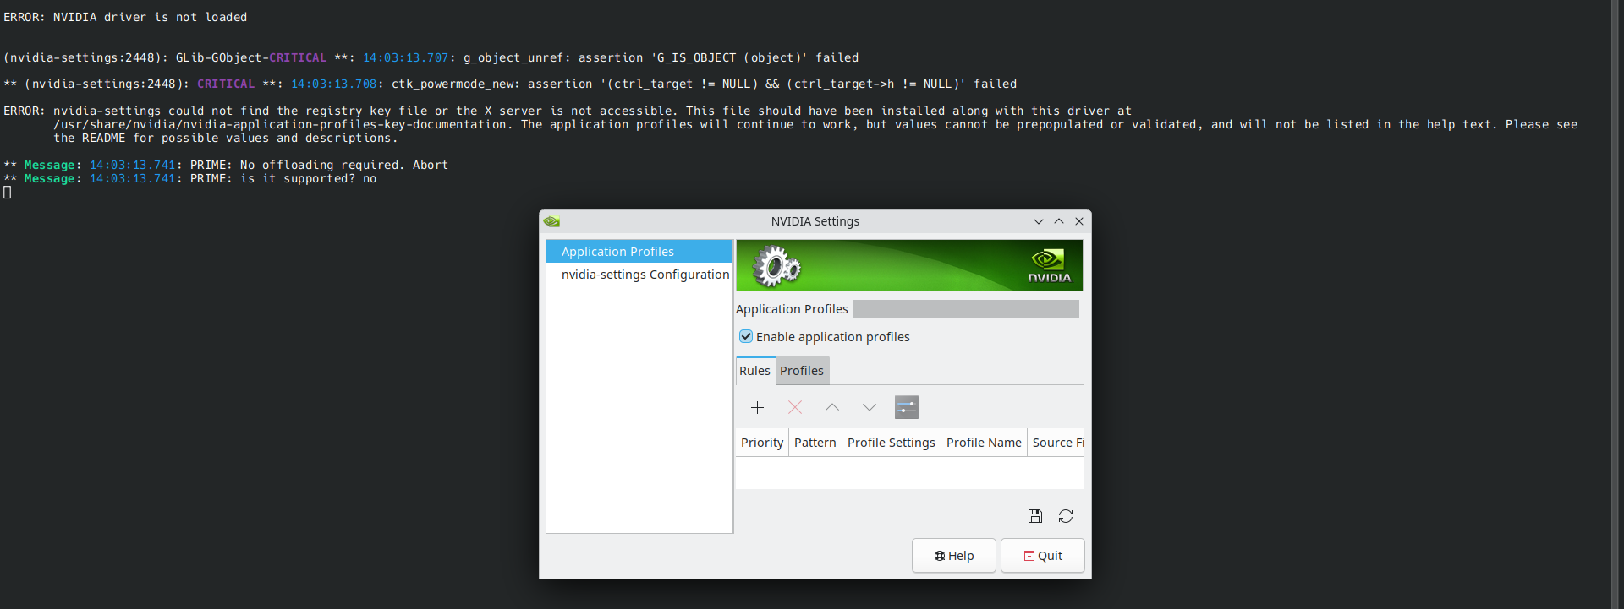Sort rules by Pattern column
This screenshot has height=609, width=1624.
tap(815, 443)
